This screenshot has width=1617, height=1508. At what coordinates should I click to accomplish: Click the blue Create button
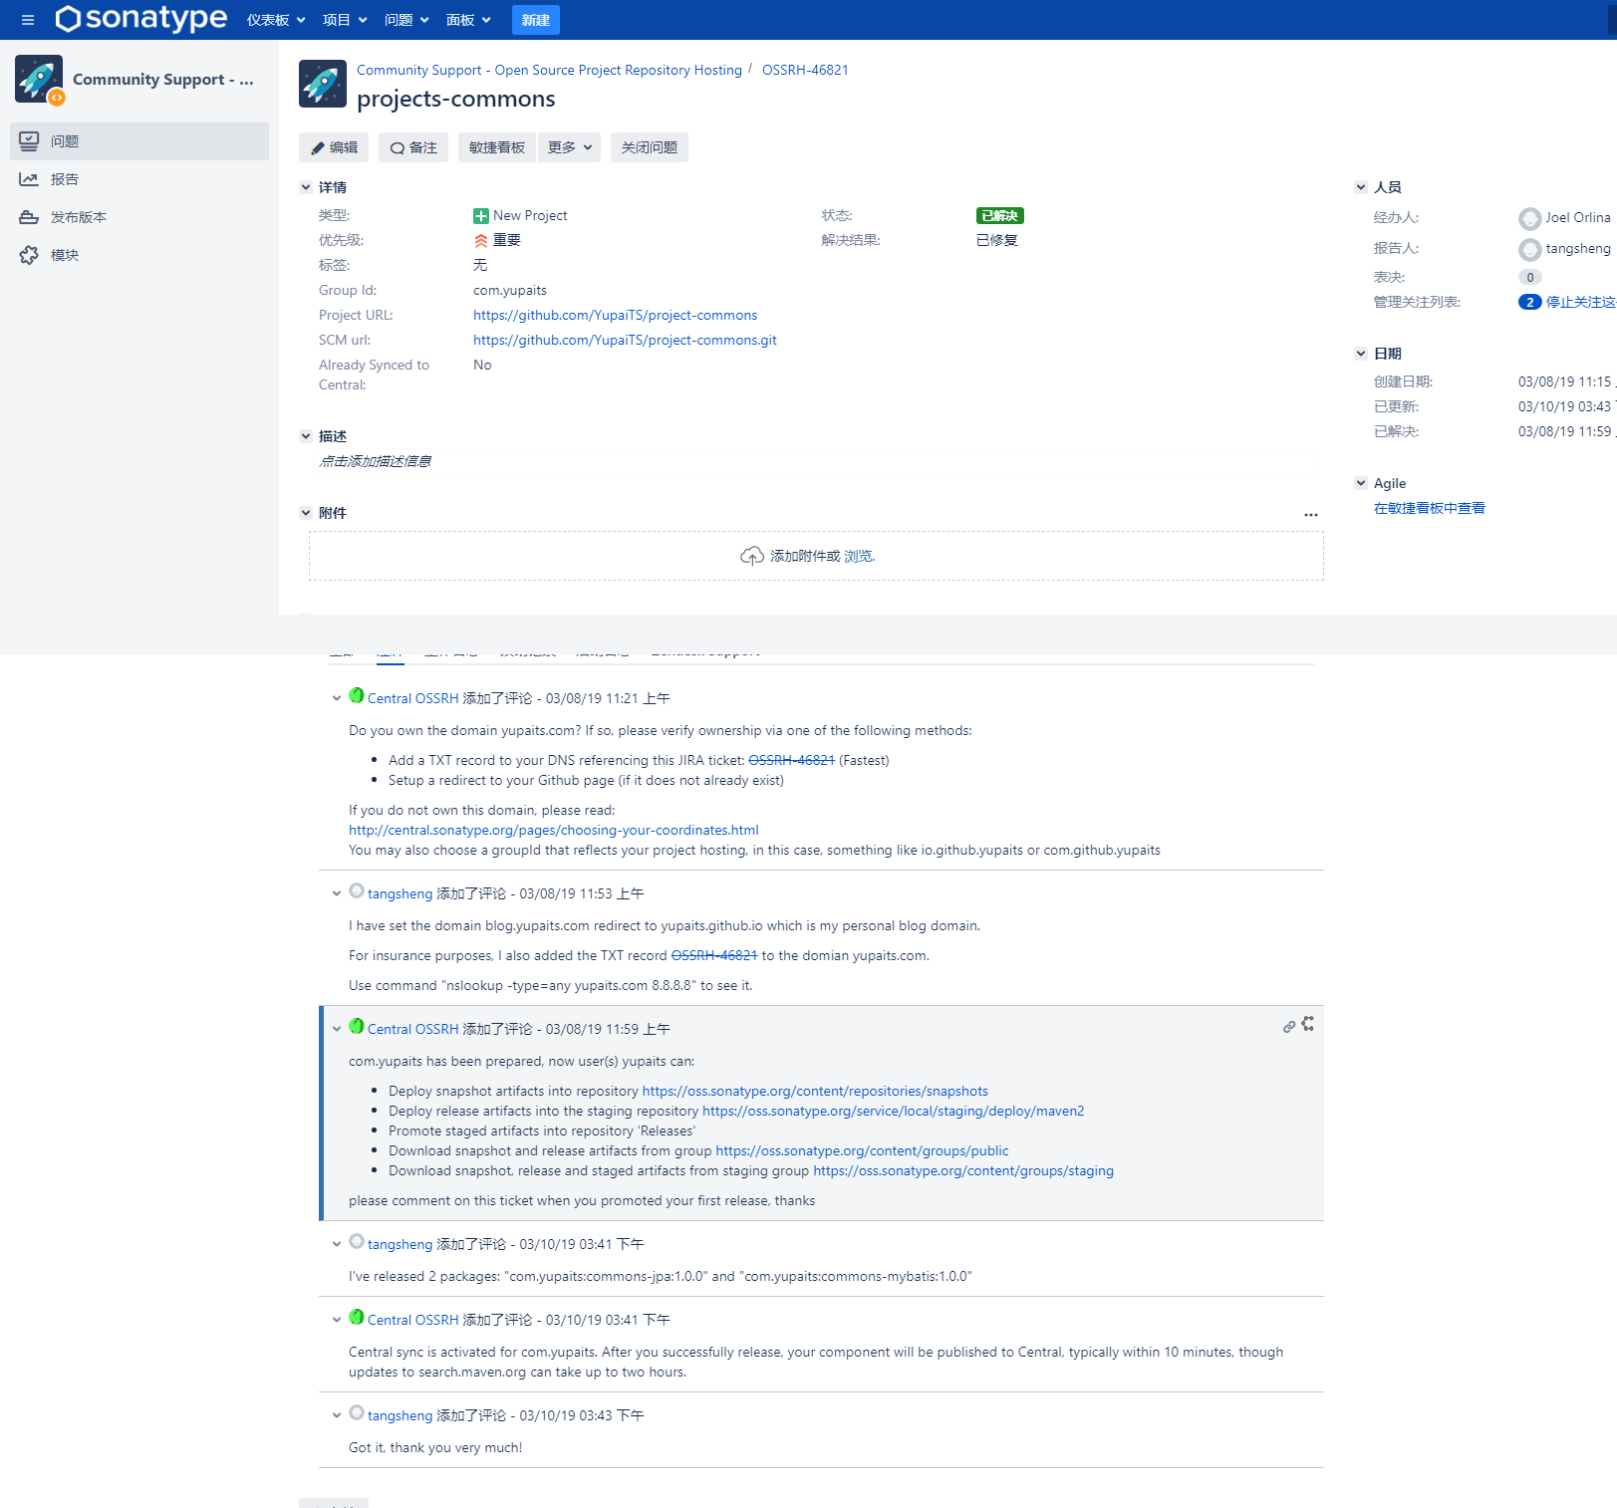(535, 20)
